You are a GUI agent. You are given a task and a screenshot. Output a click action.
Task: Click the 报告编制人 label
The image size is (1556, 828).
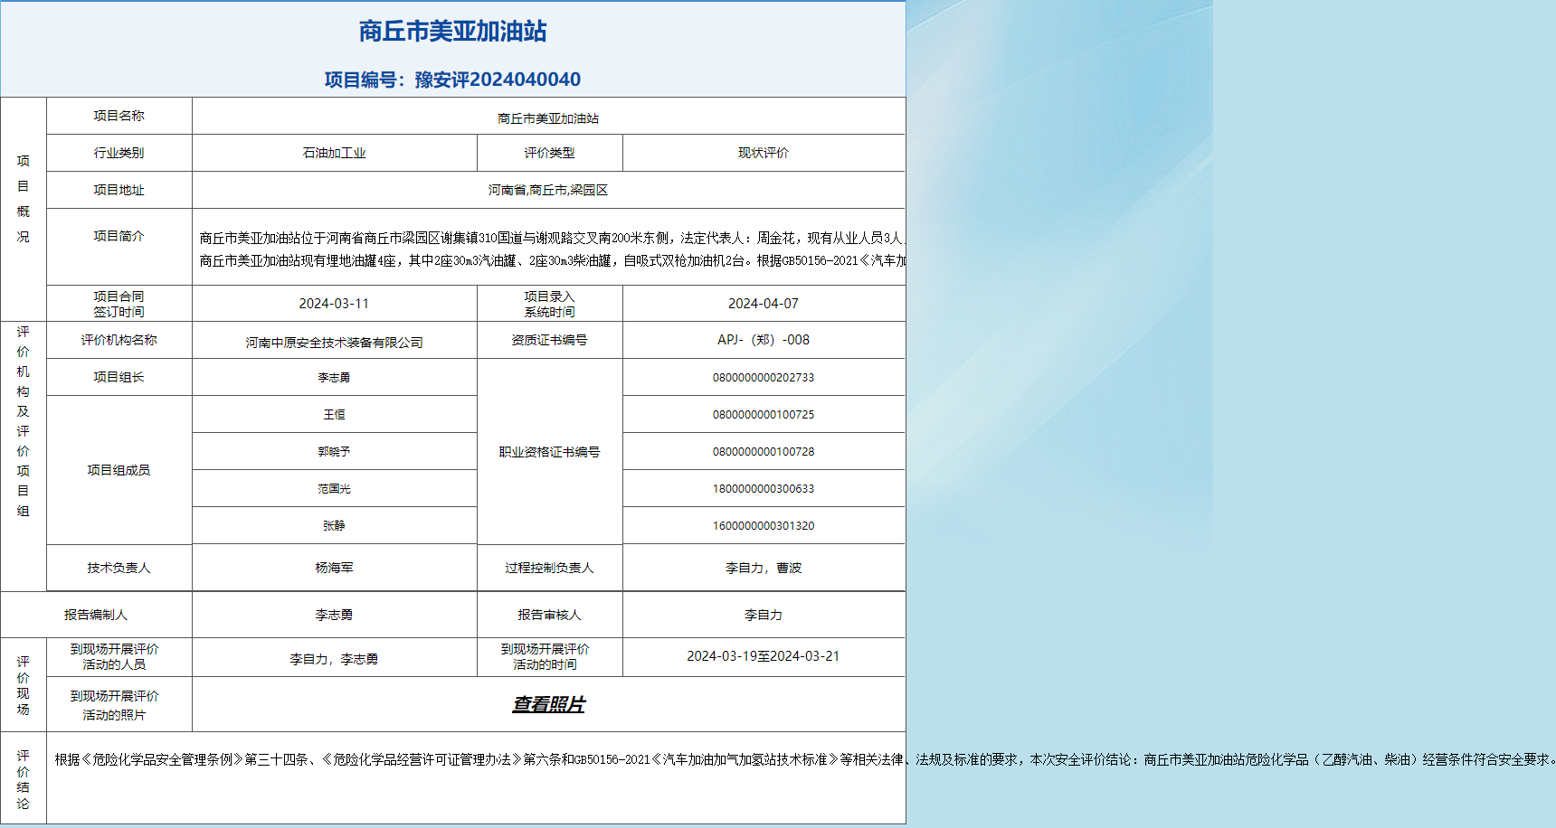pyautogui.click(x=96, y=615)
